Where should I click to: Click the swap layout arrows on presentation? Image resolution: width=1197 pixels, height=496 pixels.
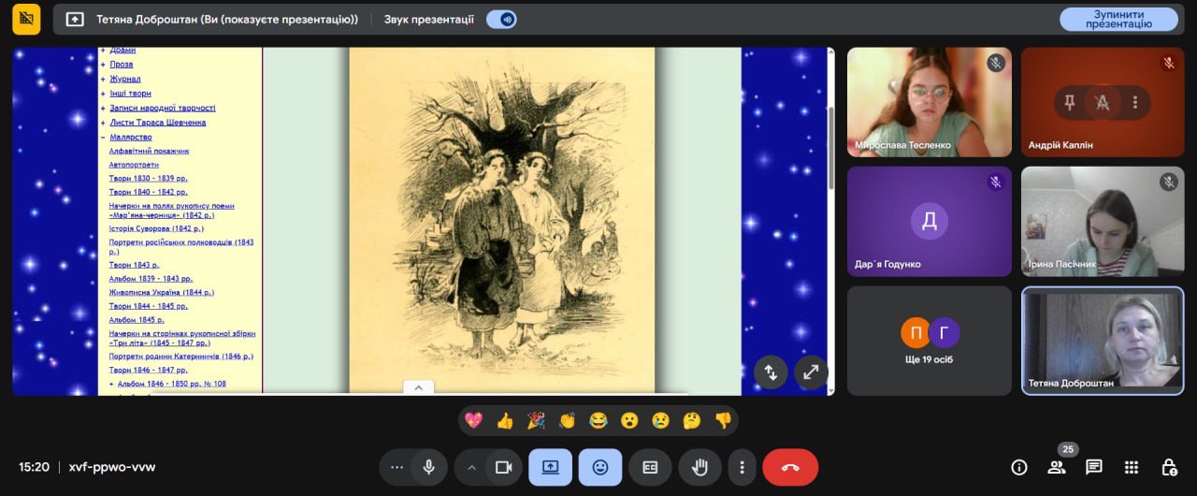pos(771,372)
